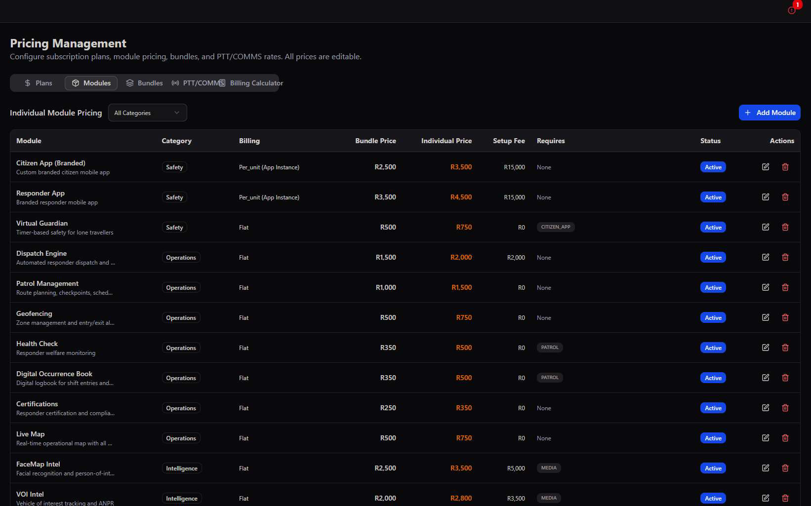Open the Bundles tab
This screenshot has width=811, height=506.
[144, 83]
